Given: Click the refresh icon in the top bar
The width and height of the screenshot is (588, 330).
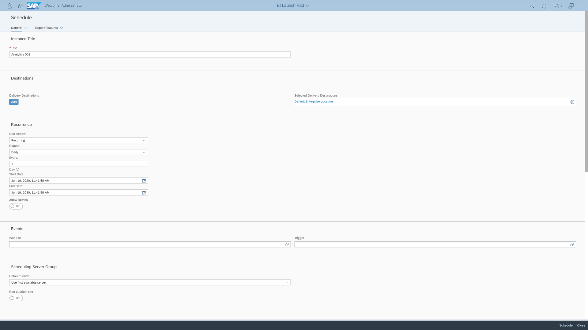Looking at the screenshot, I should pyautogui.click(x=544, y=5).
